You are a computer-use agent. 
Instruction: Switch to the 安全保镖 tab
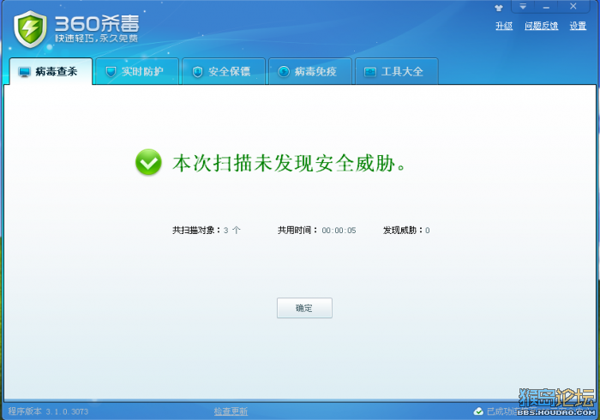(x=224, y=71)
